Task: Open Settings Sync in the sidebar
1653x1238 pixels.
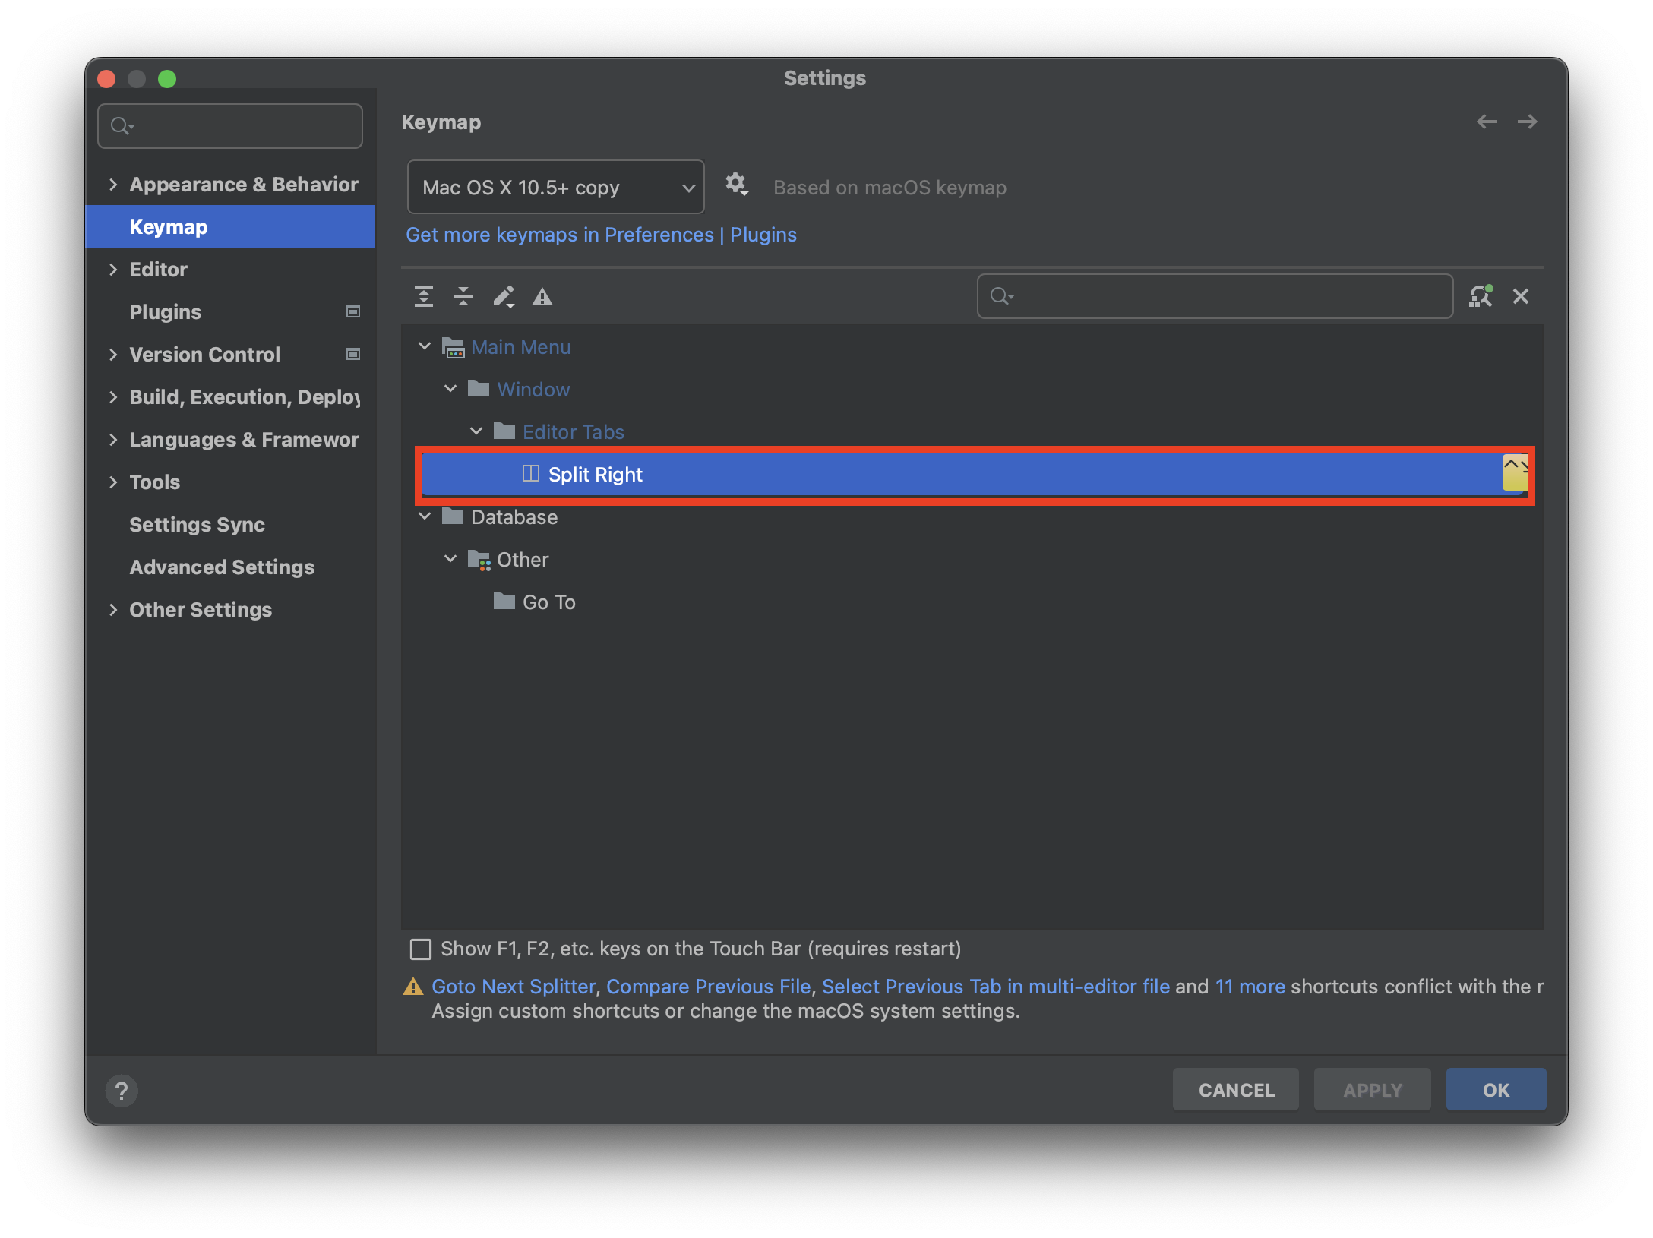Action: coord(197,525)
